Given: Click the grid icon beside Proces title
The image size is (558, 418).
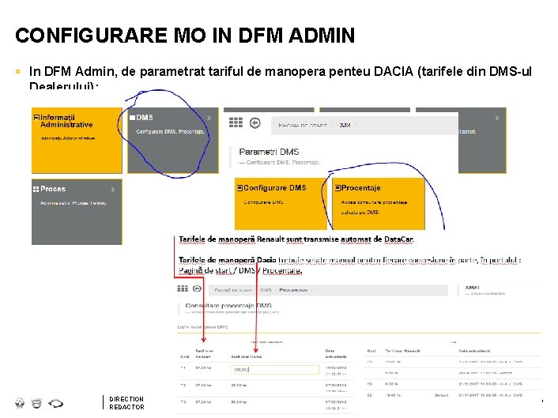Looking at the screenshot, I should click(x=36, y=189).
